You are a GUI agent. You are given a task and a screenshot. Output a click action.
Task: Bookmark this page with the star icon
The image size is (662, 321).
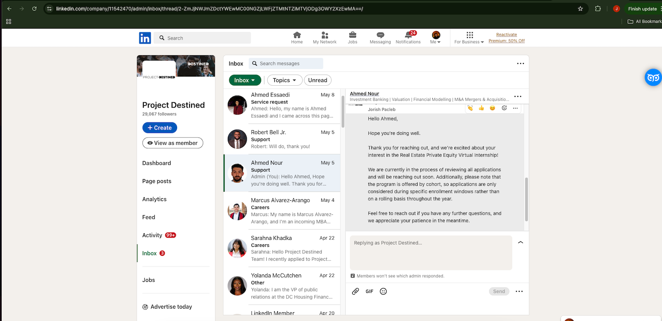tap(580, 9)
